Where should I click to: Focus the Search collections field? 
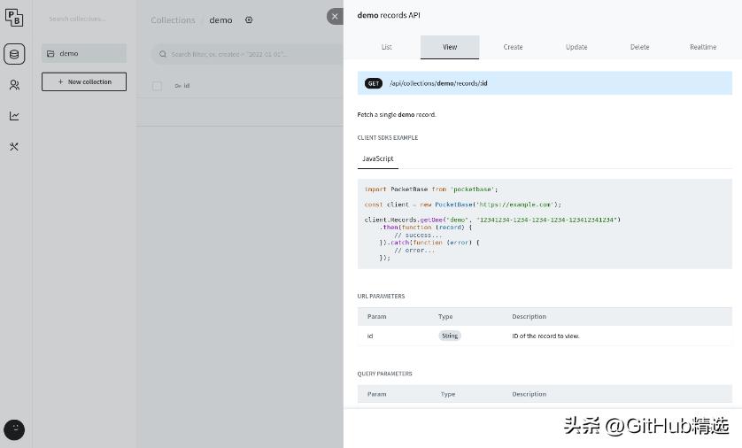pyautogui.click(x=84, y=19)
